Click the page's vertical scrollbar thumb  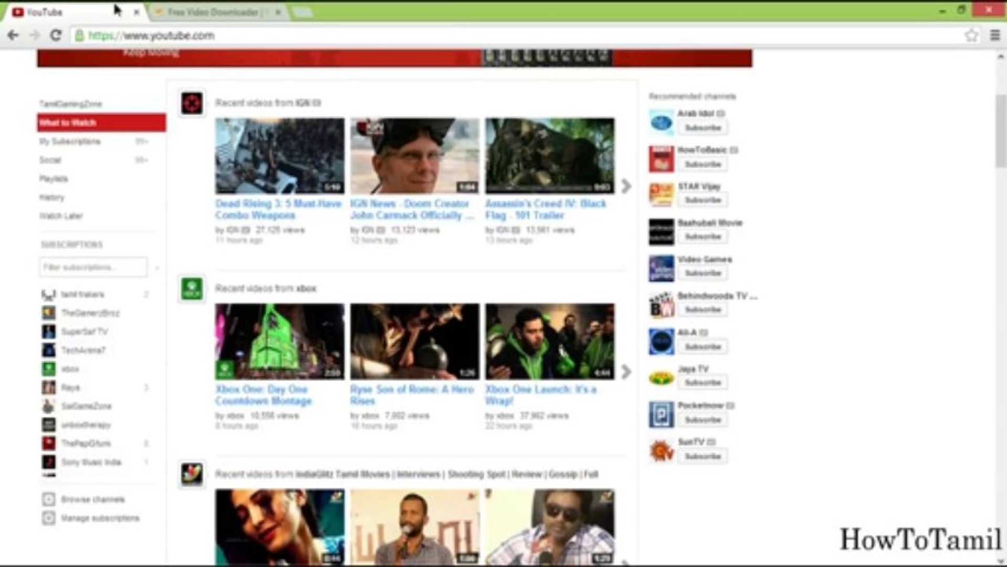[x=1001, y=131]
